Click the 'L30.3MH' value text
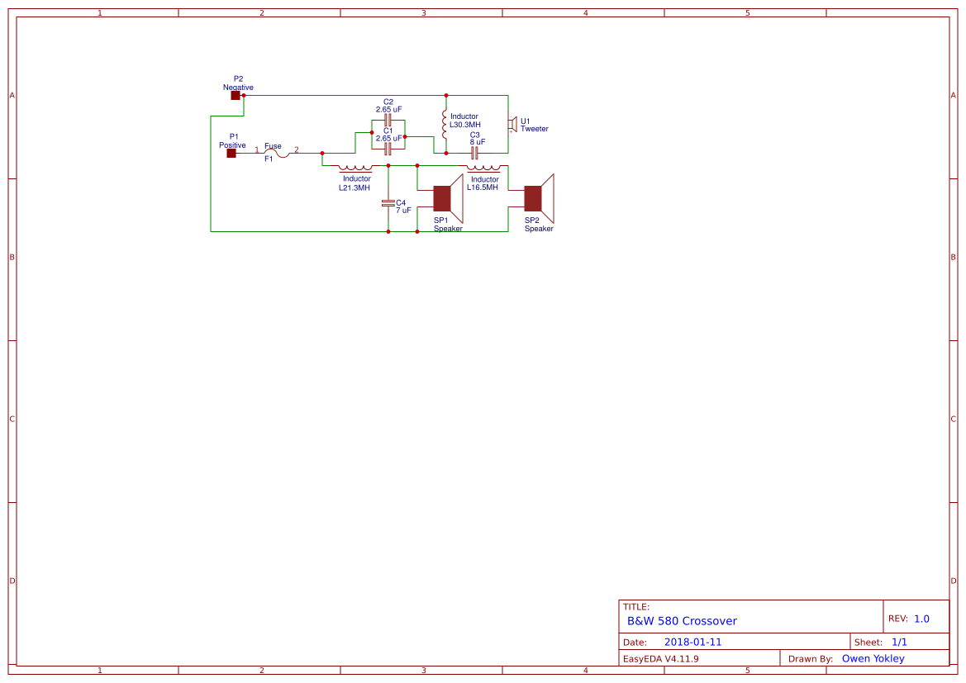 465,125
